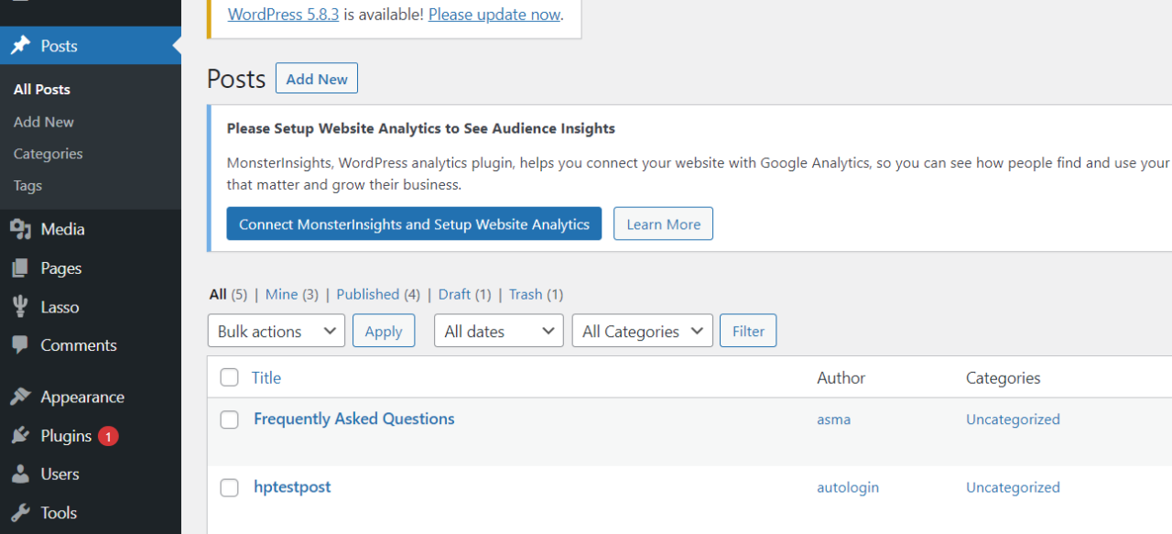Click the Users person icon
The width and height of the screenshot is (1172, 534).
pos(20,474)
